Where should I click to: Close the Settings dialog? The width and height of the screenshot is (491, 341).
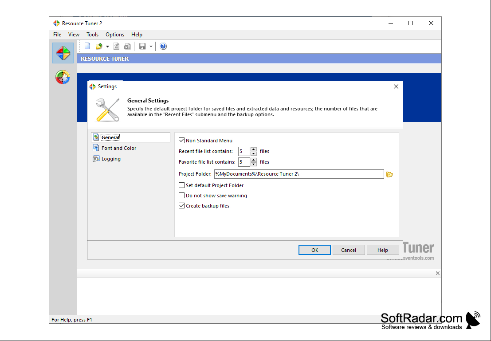396,86
